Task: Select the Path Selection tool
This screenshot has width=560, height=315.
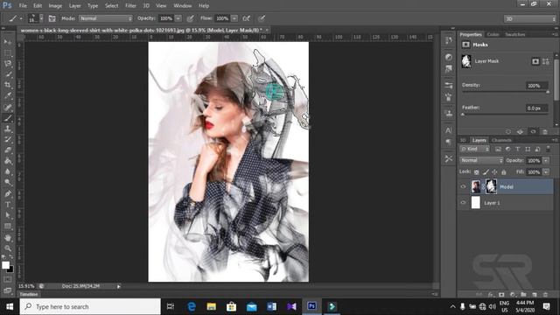Action: pos(8,215)
